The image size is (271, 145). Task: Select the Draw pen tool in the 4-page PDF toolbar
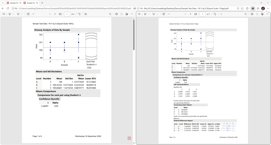point(18,14)
